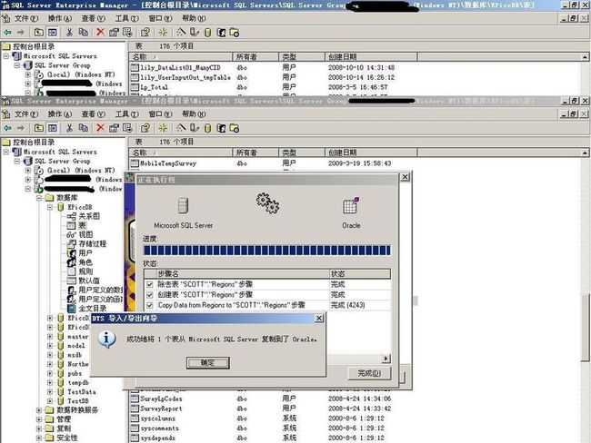Expand the 安全性 folder node
591x443 pixels.
click(x=39, y=438)
